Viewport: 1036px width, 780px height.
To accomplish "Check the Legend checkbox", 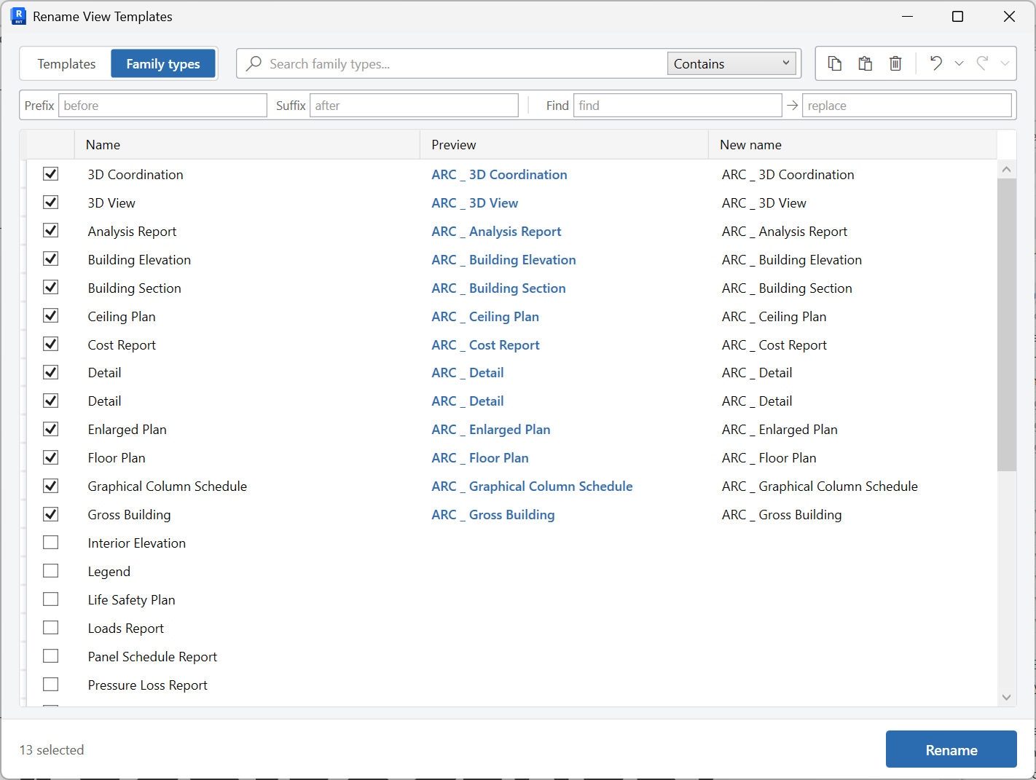I will 50,570.
